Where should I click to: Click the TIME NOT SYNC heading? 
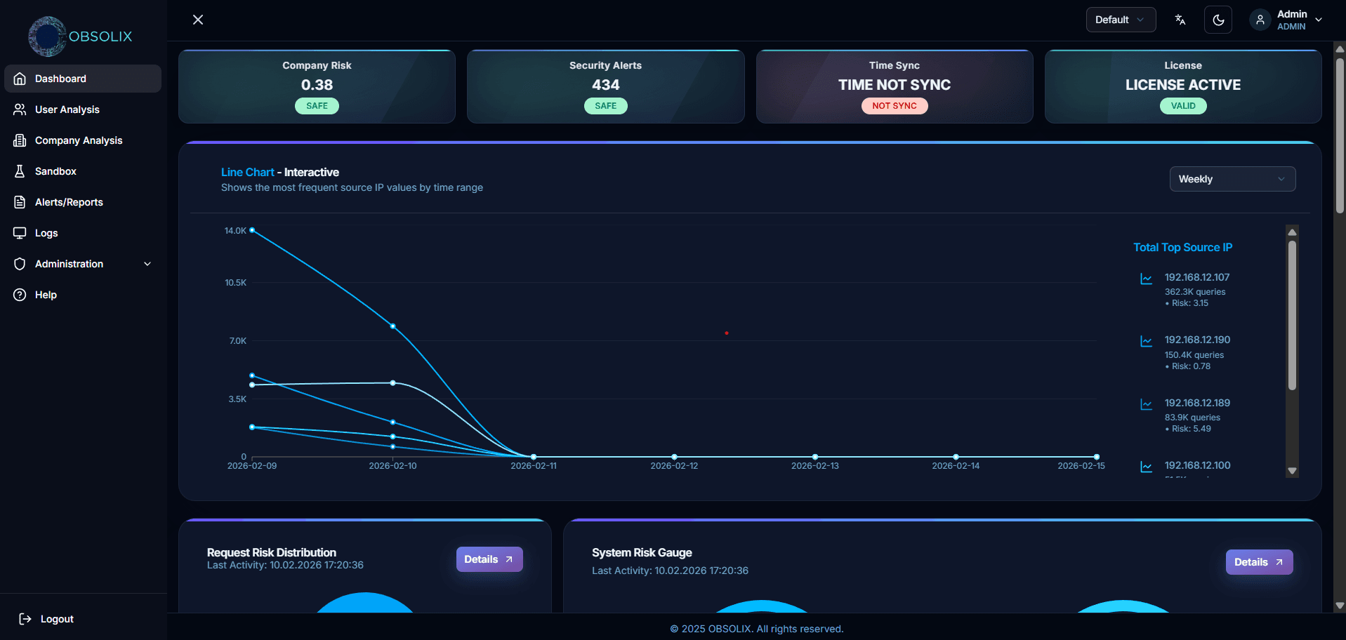click(x=895, y=85)
